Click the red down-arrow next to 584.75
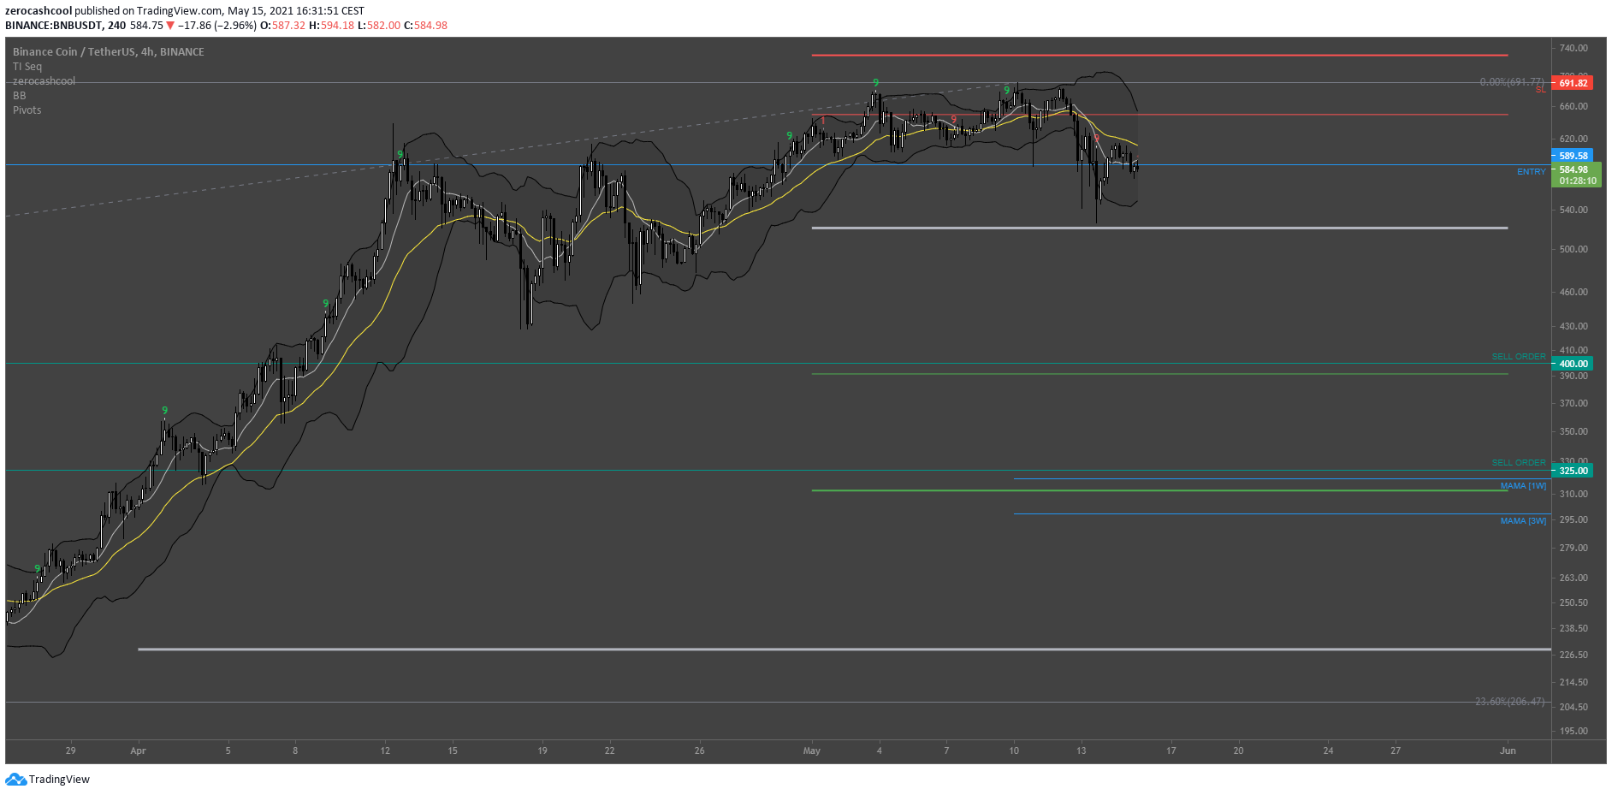 [x=170, y=26]
